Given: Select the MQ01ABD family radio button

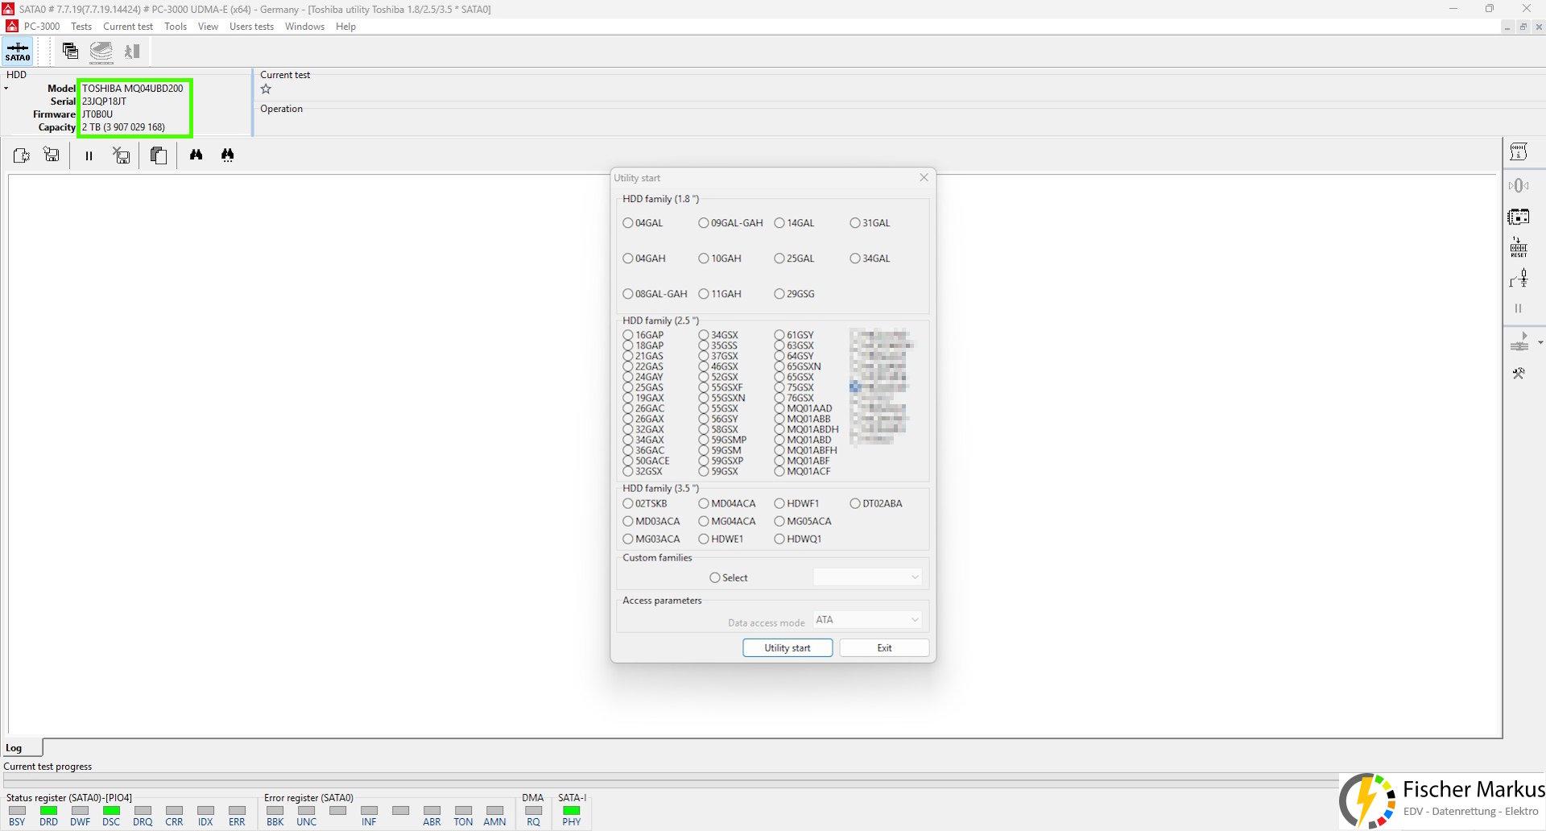Looking at the screenshot, I should click(x=779, y=440).
